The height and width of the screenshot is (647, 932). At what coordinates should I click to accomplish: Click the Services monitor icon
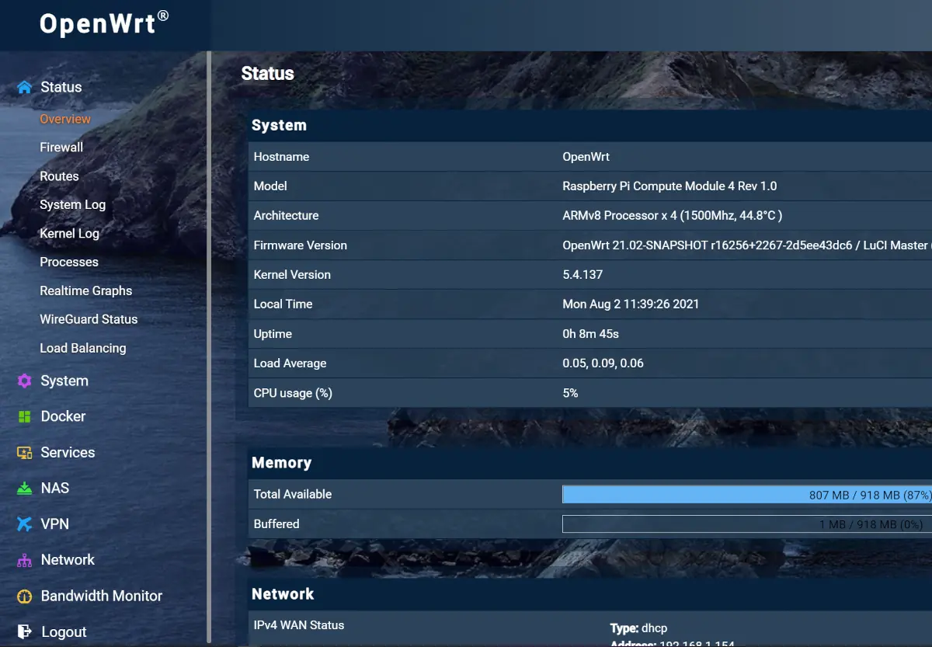pyautogui.click(x=25, y=453)
